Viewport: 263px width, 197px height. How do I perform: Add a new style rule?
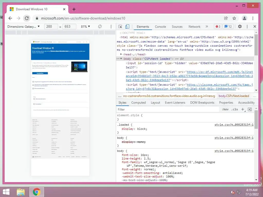pyautogui.click(x=243, y=109)
